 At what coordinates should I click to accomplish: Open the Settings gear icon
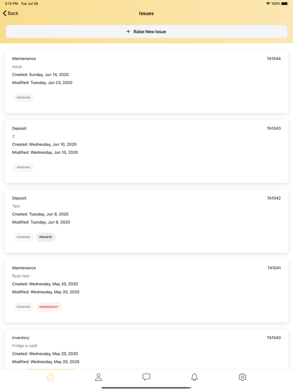(x=243, y=377)
